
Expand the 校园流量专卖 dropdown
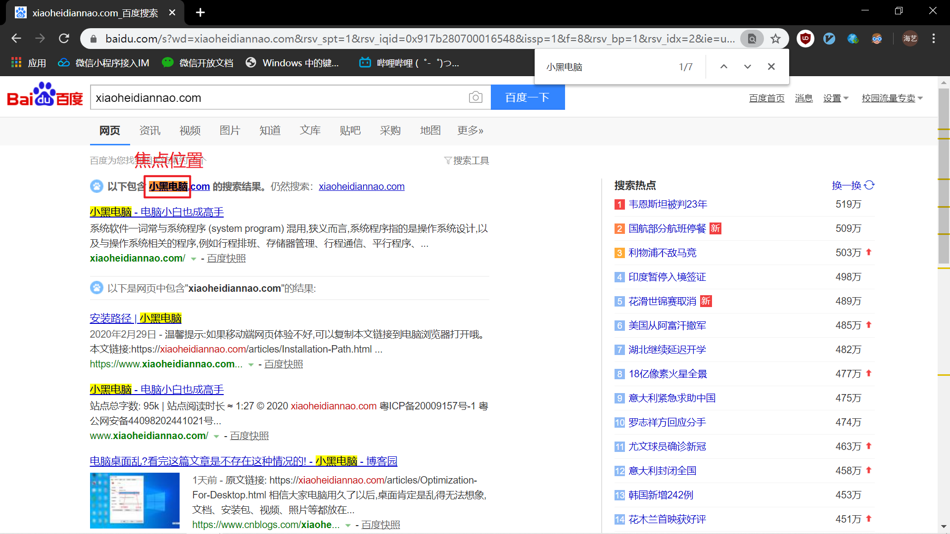click(x=892, y=98)
